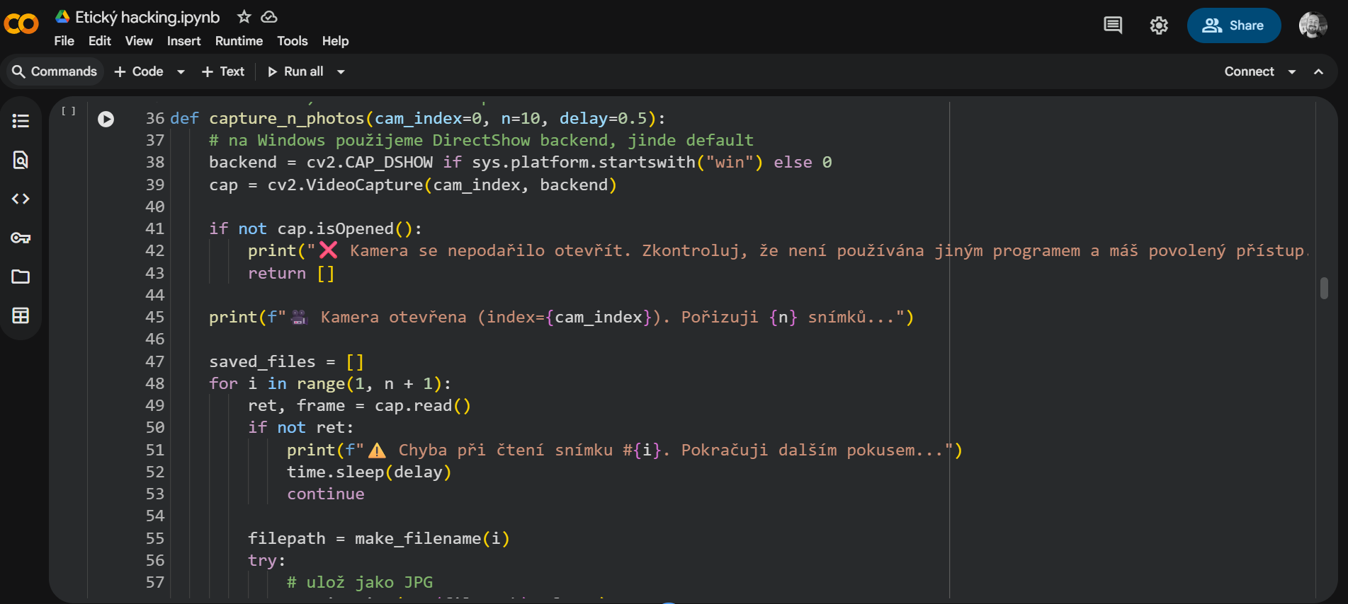Click the Share button
The width and height of the screenshot is (1348, 604).
tap(1233, 25)
